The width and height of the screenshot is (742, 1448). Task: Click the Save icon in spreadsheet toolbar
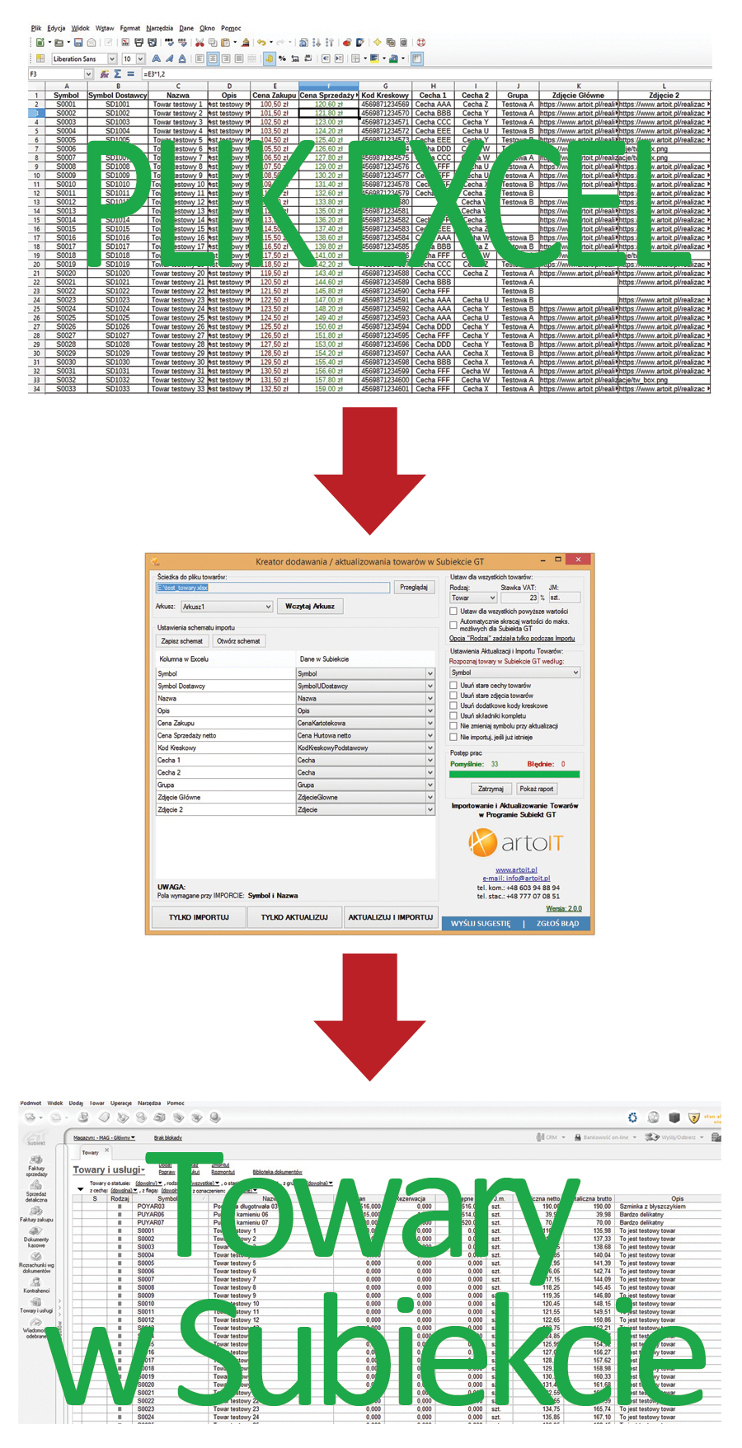78,43
